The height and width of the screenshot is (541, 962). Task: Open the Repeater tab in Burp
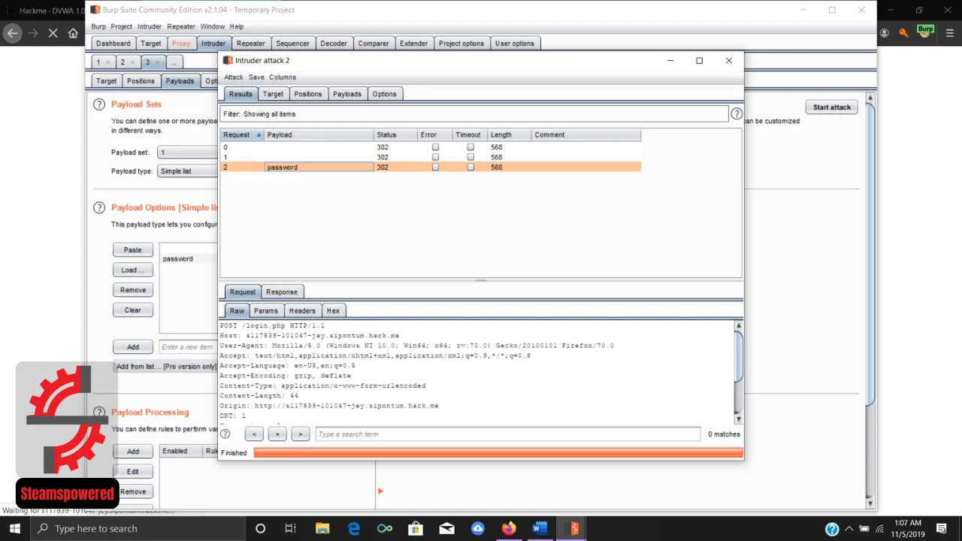pos(251,44)
